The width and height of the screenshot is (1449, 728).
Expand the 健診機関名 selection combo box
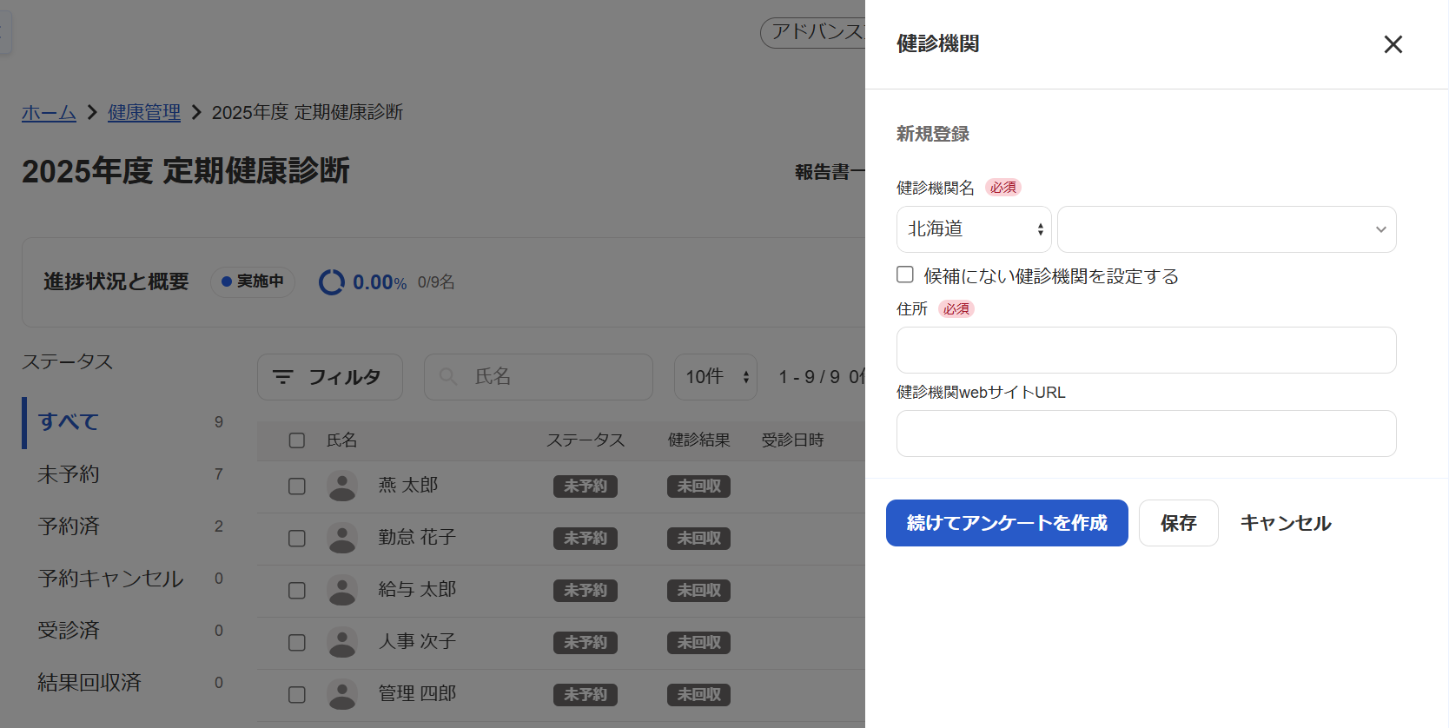pos(1227,229)
